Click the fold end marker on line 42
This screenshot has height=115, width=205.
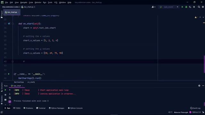(x=13, y=61)
